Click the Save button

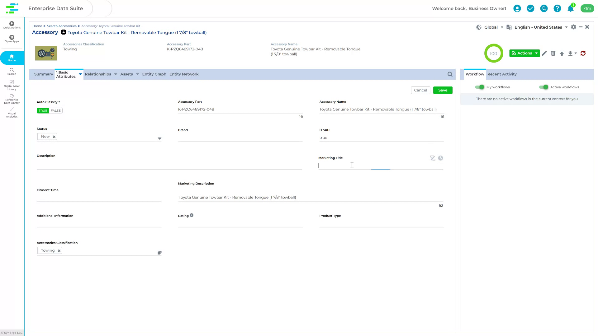(x=443, y=90)
